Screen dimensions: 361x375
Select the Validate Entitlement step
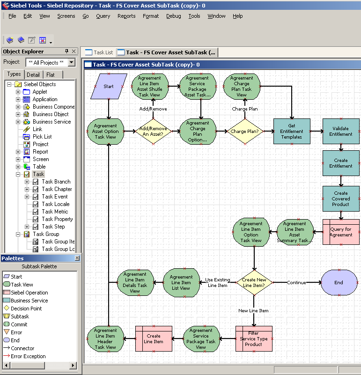[x=341, y=131]
